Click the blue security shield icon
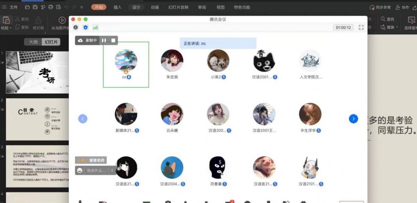The width and height of the screenshot is (417, 203). 85,27
